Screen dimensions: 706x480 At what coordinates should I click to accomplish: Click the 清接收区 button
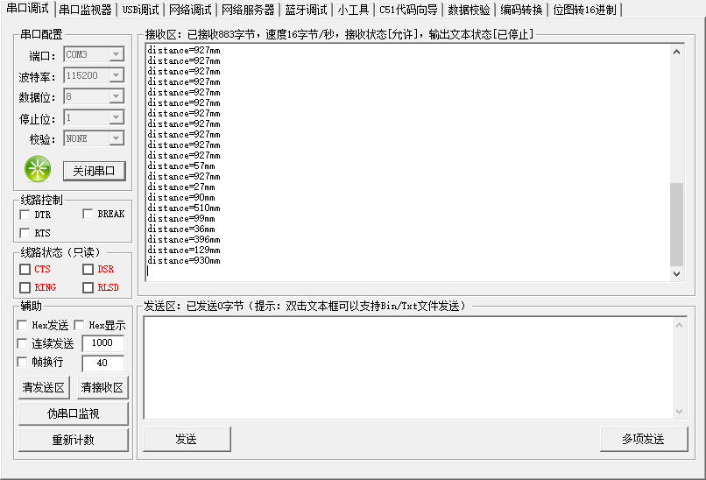[102, 388]
